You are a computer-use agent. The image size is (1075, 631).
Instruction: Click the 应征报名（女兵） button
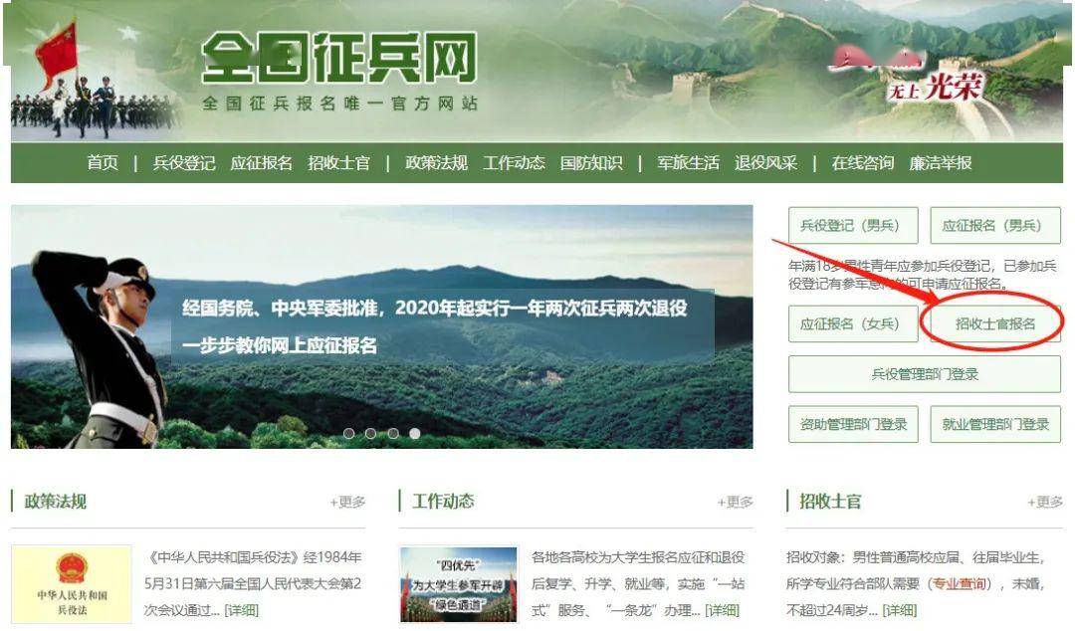pyautogui.click(x=853, y=323)
